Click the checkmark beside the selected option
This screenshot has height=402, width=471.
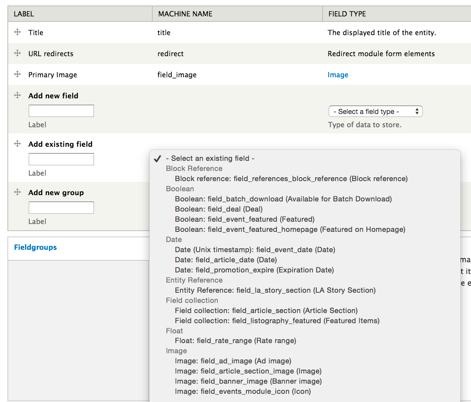tap(157, 158)
